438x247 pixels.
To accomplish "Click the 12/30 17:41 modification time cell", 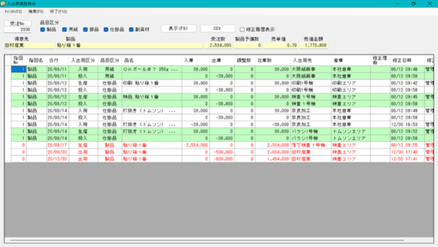I will tap(407, 159).
